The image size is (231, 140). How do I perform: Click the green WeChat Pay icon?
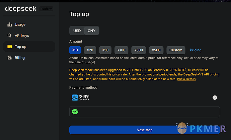tap(75, 112)
